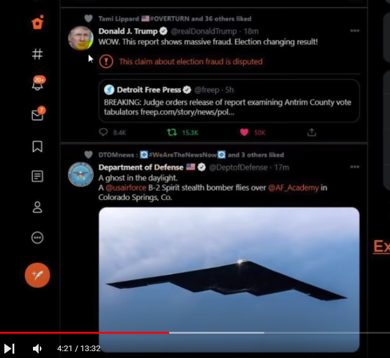Image resolution: width=390 pixels, height=358 pixels.
Task: Open the @usairforce mention link
Action: (126, 187)
